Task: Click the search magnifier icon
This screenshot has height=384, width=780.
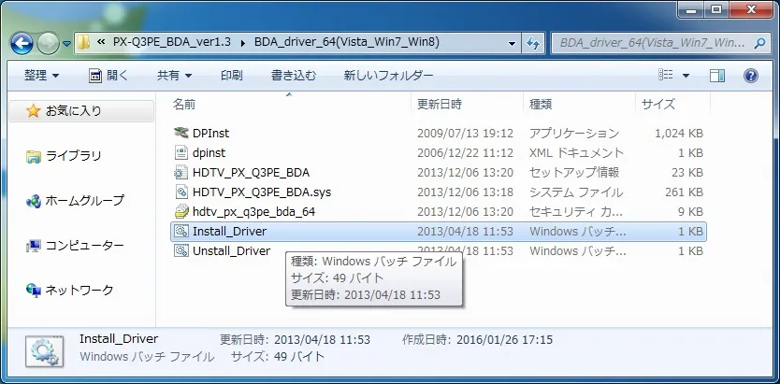Action: tap(759, 43)
